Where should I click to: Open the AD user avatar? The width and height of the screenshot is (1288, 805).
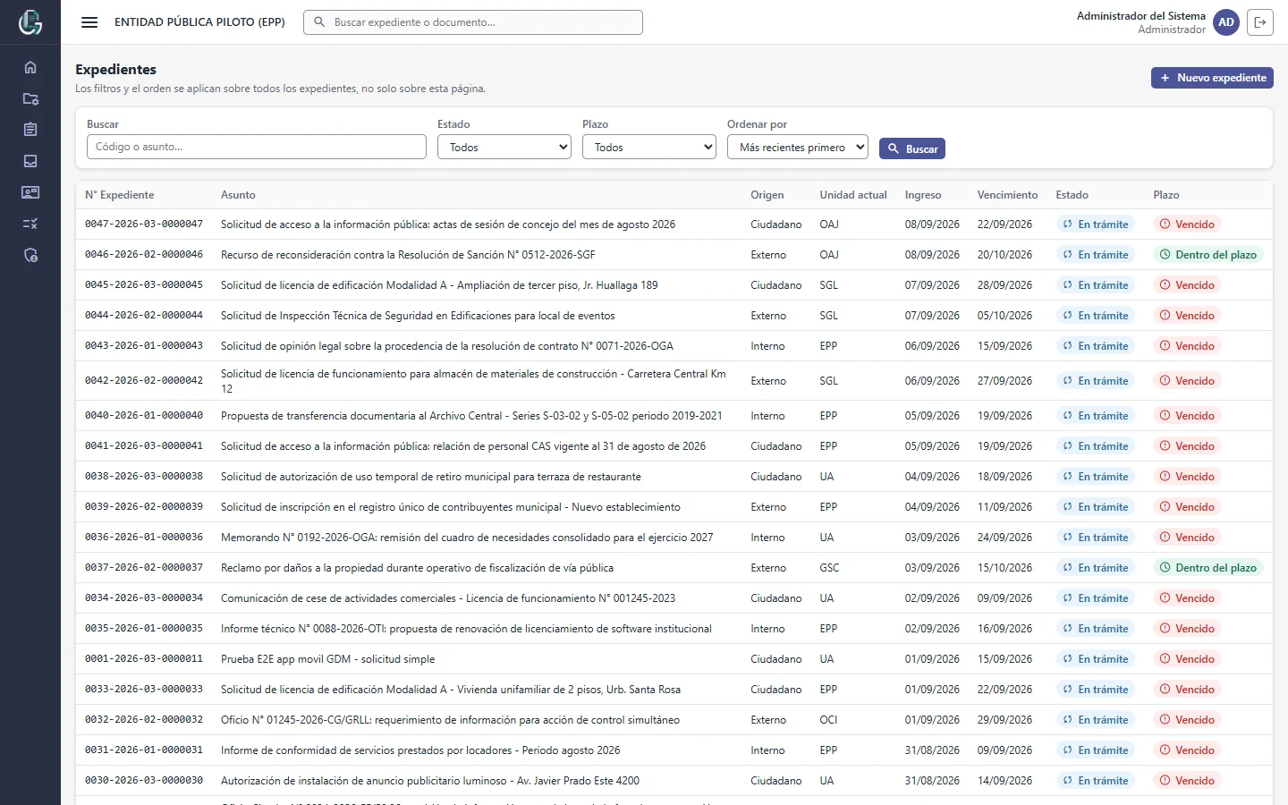click(1226, 22)
